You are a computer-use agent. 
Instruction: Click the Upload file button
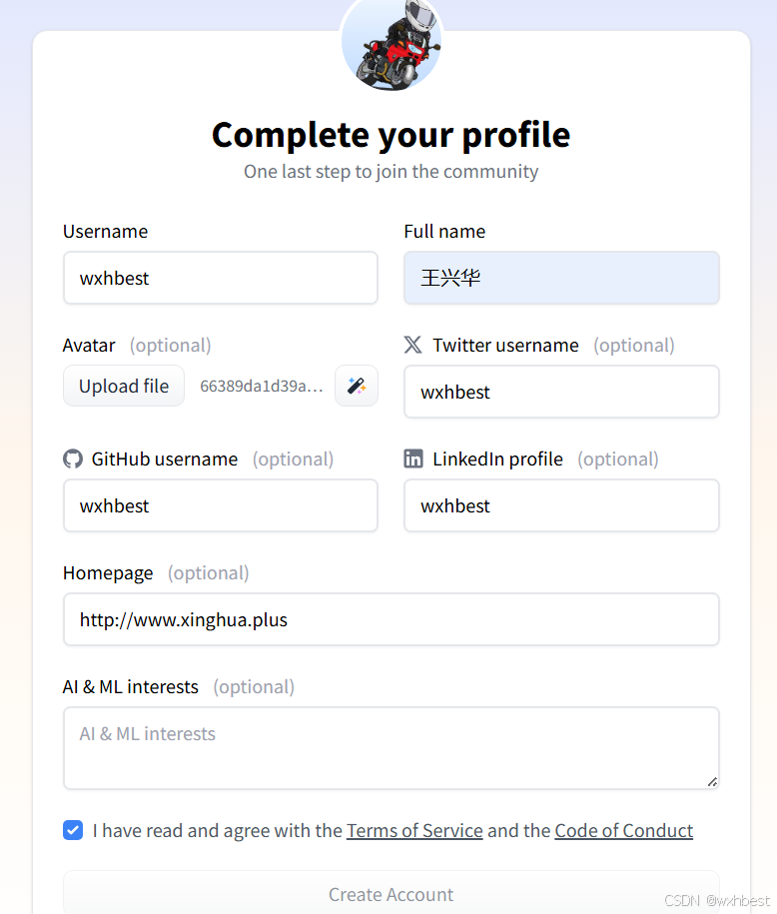124,386
